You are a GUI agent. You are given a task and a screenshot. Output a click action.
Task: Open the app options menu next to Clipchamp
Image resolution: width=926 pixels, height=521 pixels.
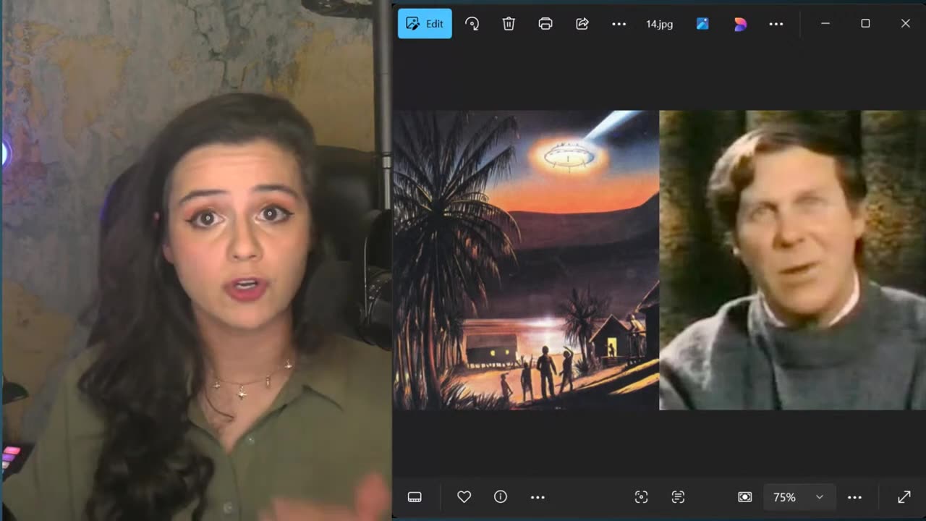(776, 24)
